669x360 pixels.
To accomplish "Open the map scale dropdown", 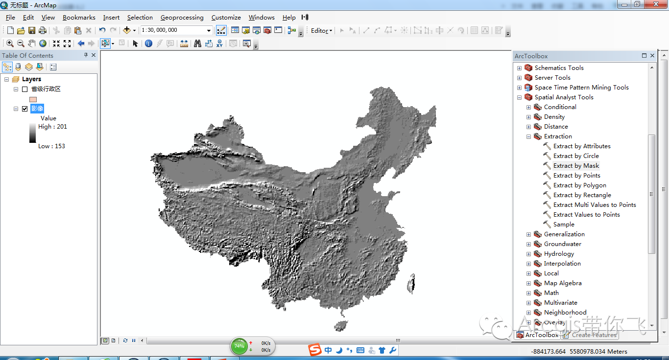I will [x=209, y=30].
